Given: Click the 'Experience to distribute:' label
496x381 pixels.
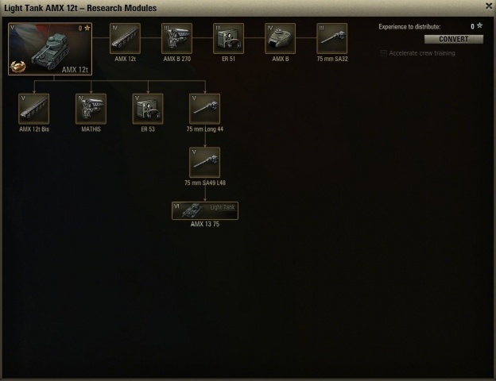Looking at the screenshot, I should tap(409, 27).
